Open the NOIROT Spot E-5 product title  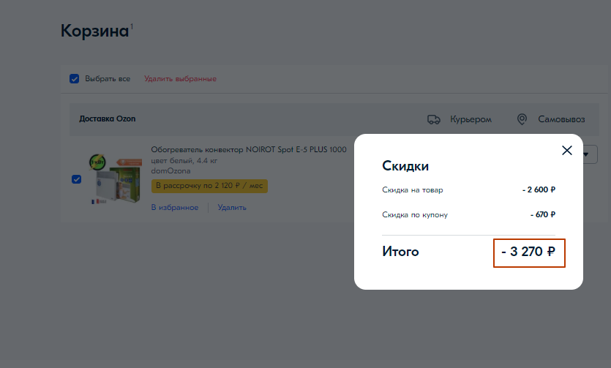coord(248,149)
